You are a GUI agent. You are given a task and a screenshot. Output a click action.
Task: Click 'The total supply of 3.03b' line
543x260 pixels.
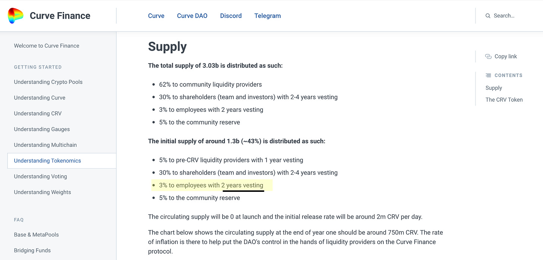coord(215,66)
